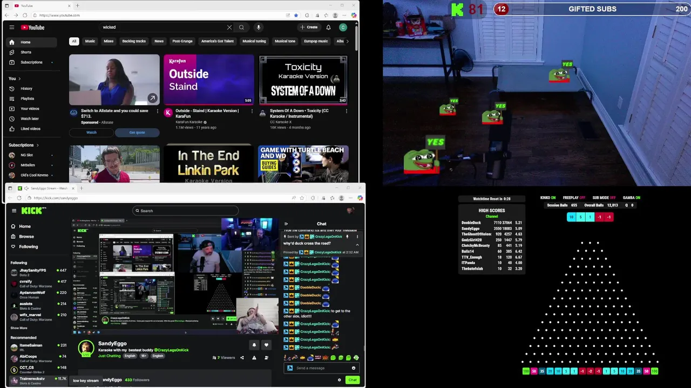Toggle FREEPLAY OFF status
This screenshot has height=388, width=691.
pos(574,198)
